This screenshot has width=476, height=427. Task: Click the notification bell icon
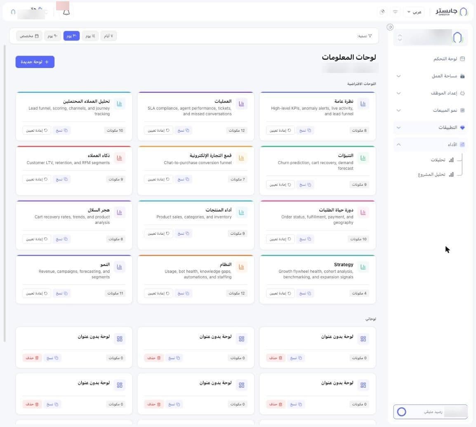click(66, 12)
